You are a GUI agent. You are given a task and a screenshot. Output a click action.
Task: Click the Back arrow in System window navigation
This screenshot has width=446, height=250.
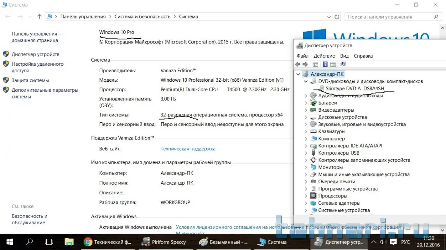(x=8, y=16)
